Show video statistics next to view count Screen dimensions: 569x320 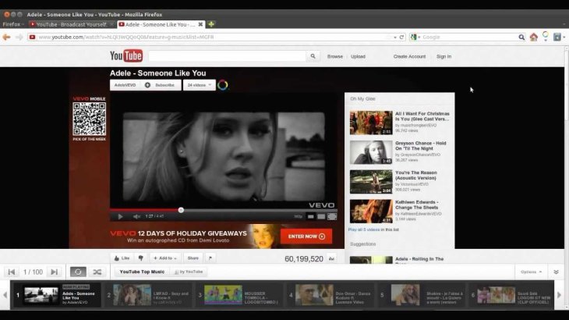tap(331, 258)
